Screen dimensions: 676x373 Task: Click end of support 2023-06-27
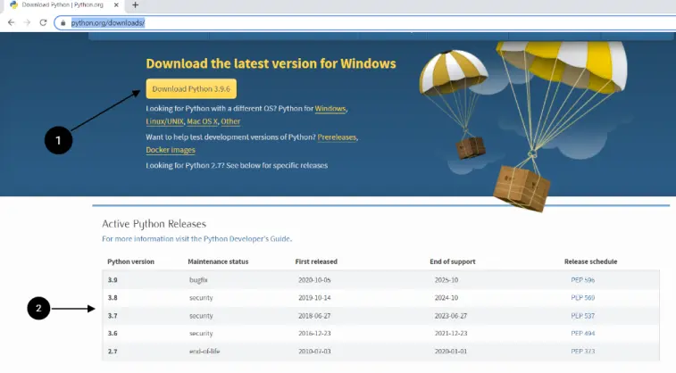click(x=451, y=316)
